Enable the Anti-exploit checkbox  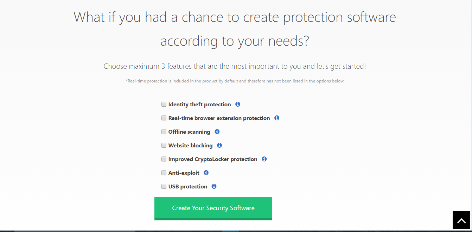tap(164, 173)
